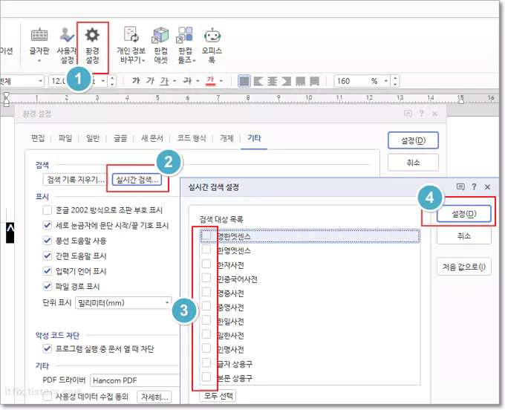This screenshot has height=410, width=505.
Task: Open 오피스 톡 chatbot
Action: 212,45
